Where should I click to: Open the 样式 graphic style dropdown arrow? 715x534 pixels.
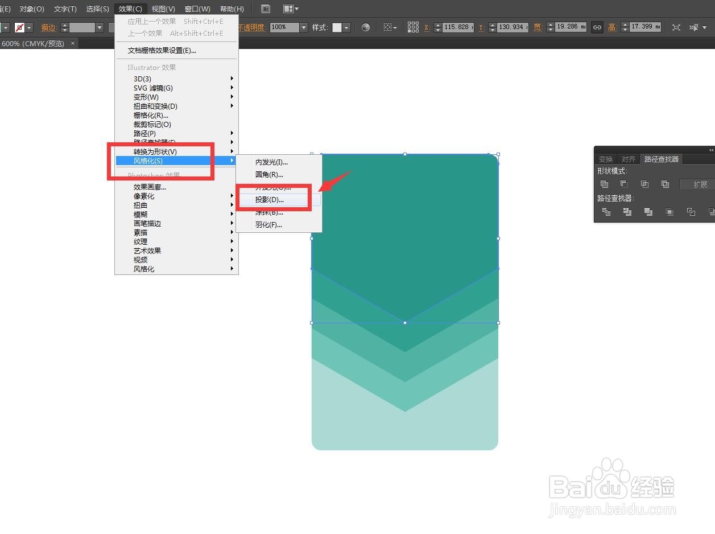[346, 27]
